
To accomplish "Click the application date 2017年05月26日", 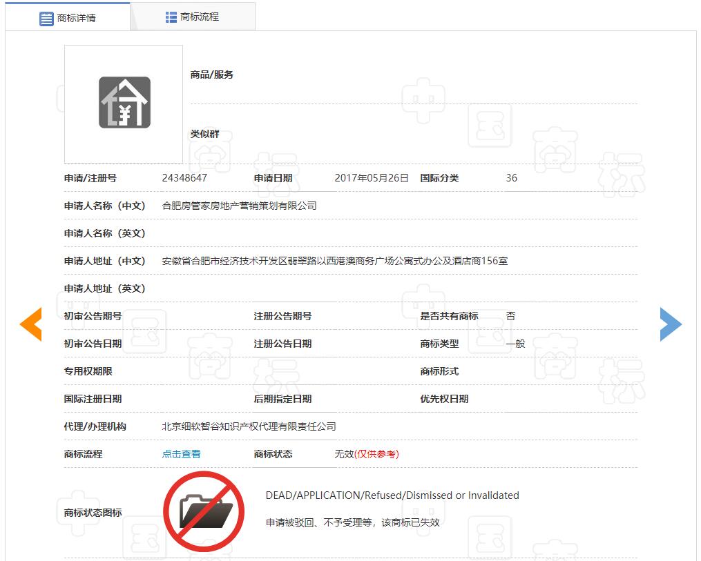I will click(372, 178).
